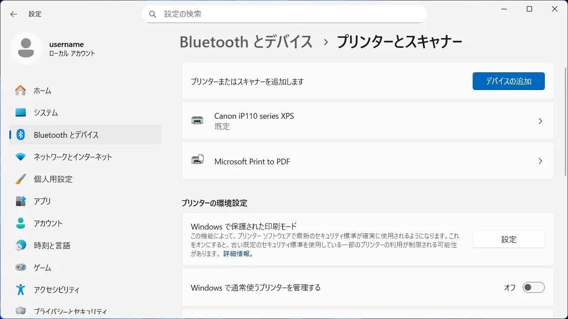Viewport: 568px width, 319px height.
Task: Expand Canon iP110 series XPS chevron
Action: click(x=540, y=121)
